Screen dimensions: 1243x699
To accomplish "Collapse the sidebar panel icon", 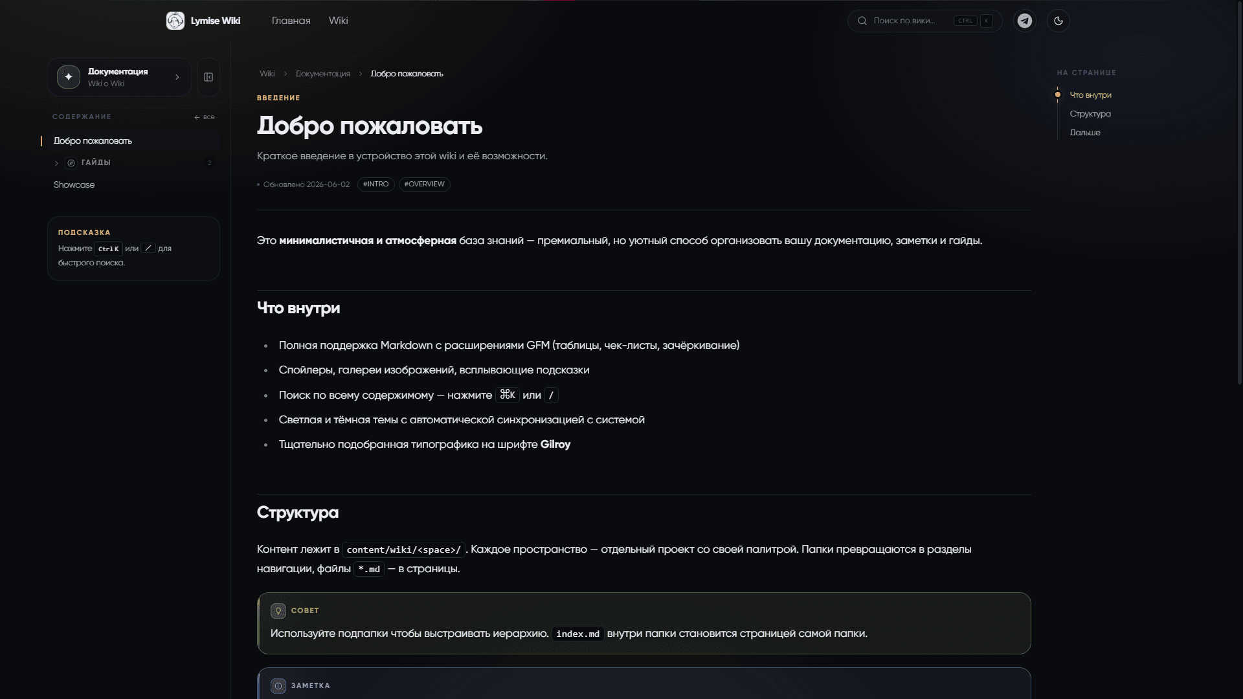I will (208, 77).
